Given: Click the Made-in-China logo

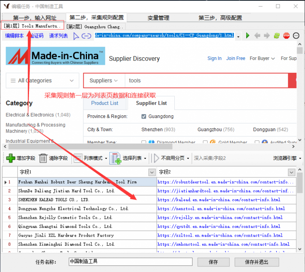Looking at the screenshot, I should pyautogui.click(x=56, y=56).
